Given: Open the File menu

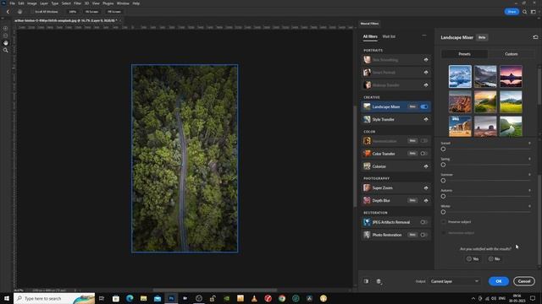Looking at the screenshot, I should (x=12, y=3).
